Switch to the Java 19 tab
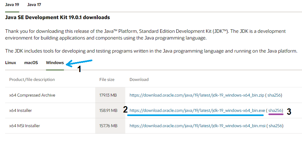Image resolution: width=302 pixels, height=146 pixels. click(12, 4)
